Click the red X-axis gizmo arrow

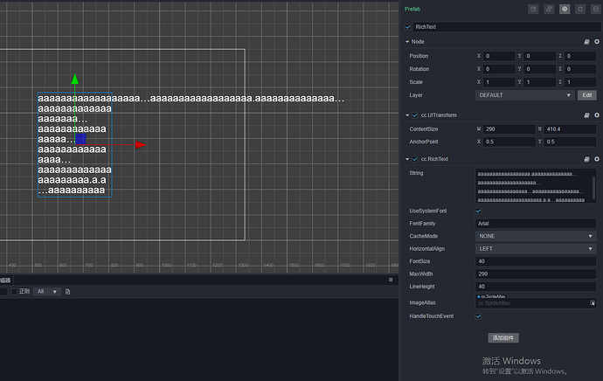coord(141,145)
